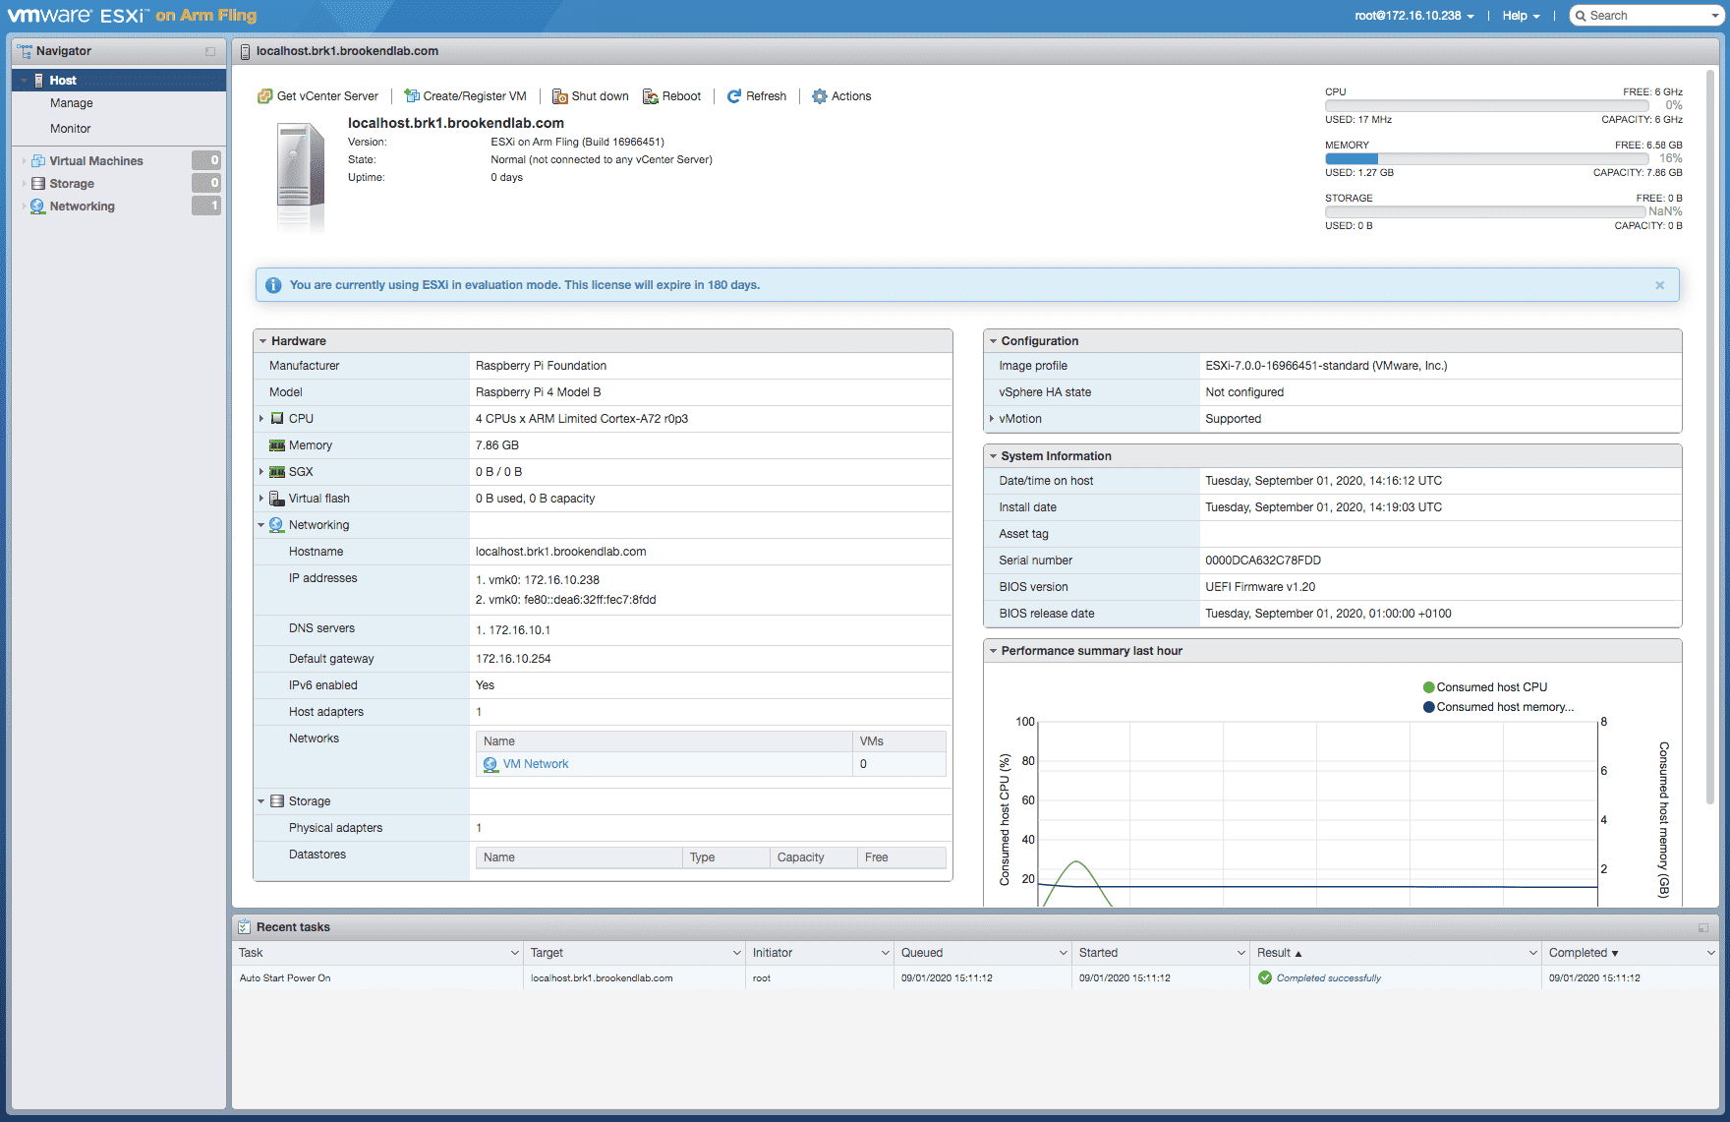The width and height of the screenshot is (1730, 1122).
Task: Click the Refresh icon in toolbar
Action: pos(734,96)
